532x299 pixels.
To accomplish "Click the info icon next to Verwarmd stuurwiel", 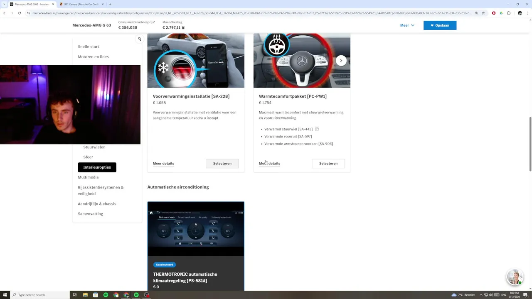I will [x=317, y=129].
